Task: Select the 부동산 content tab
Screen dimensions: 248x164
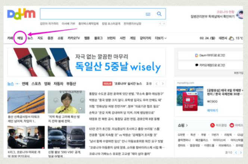Action: point(71,84)
